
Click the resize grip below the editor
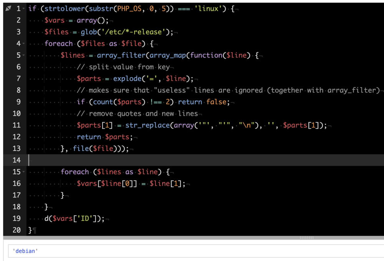306,238
